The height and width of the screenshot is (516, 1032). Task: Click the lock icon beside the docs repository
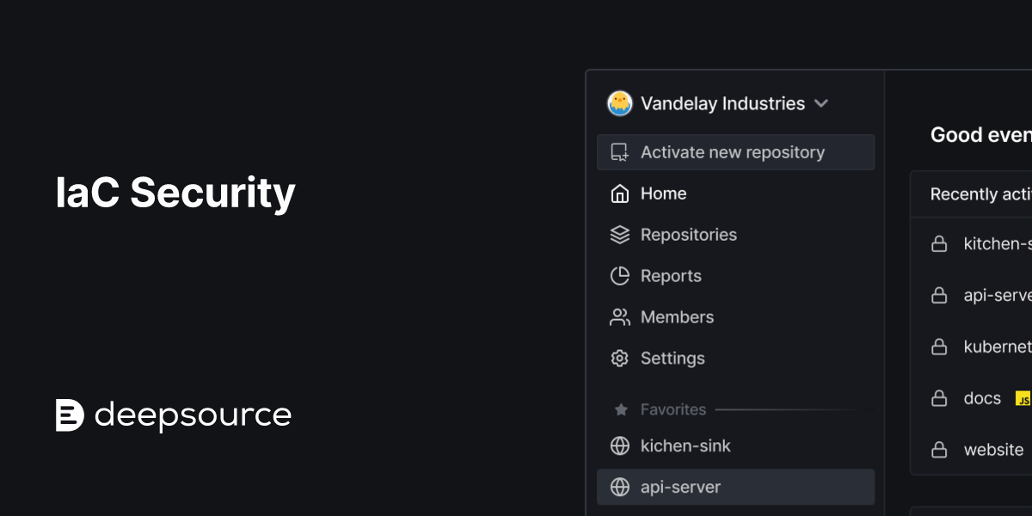[939, 398]
